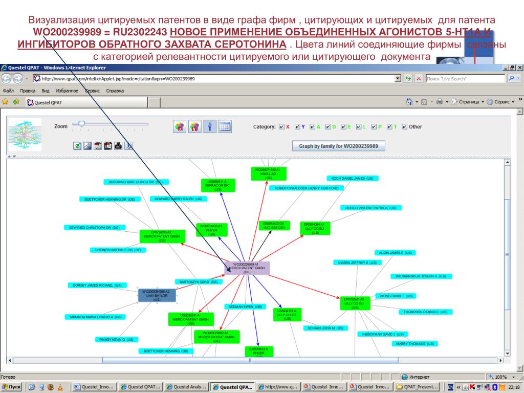Click the second PDF export icon
Image resolution: width=524 pixels, height=393 pixels.
tap(108, 146)
